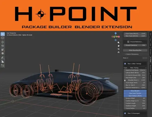Click the Ground Reference grid icon
The height and width of the screenshot is (117, 152).
(128, 42)
